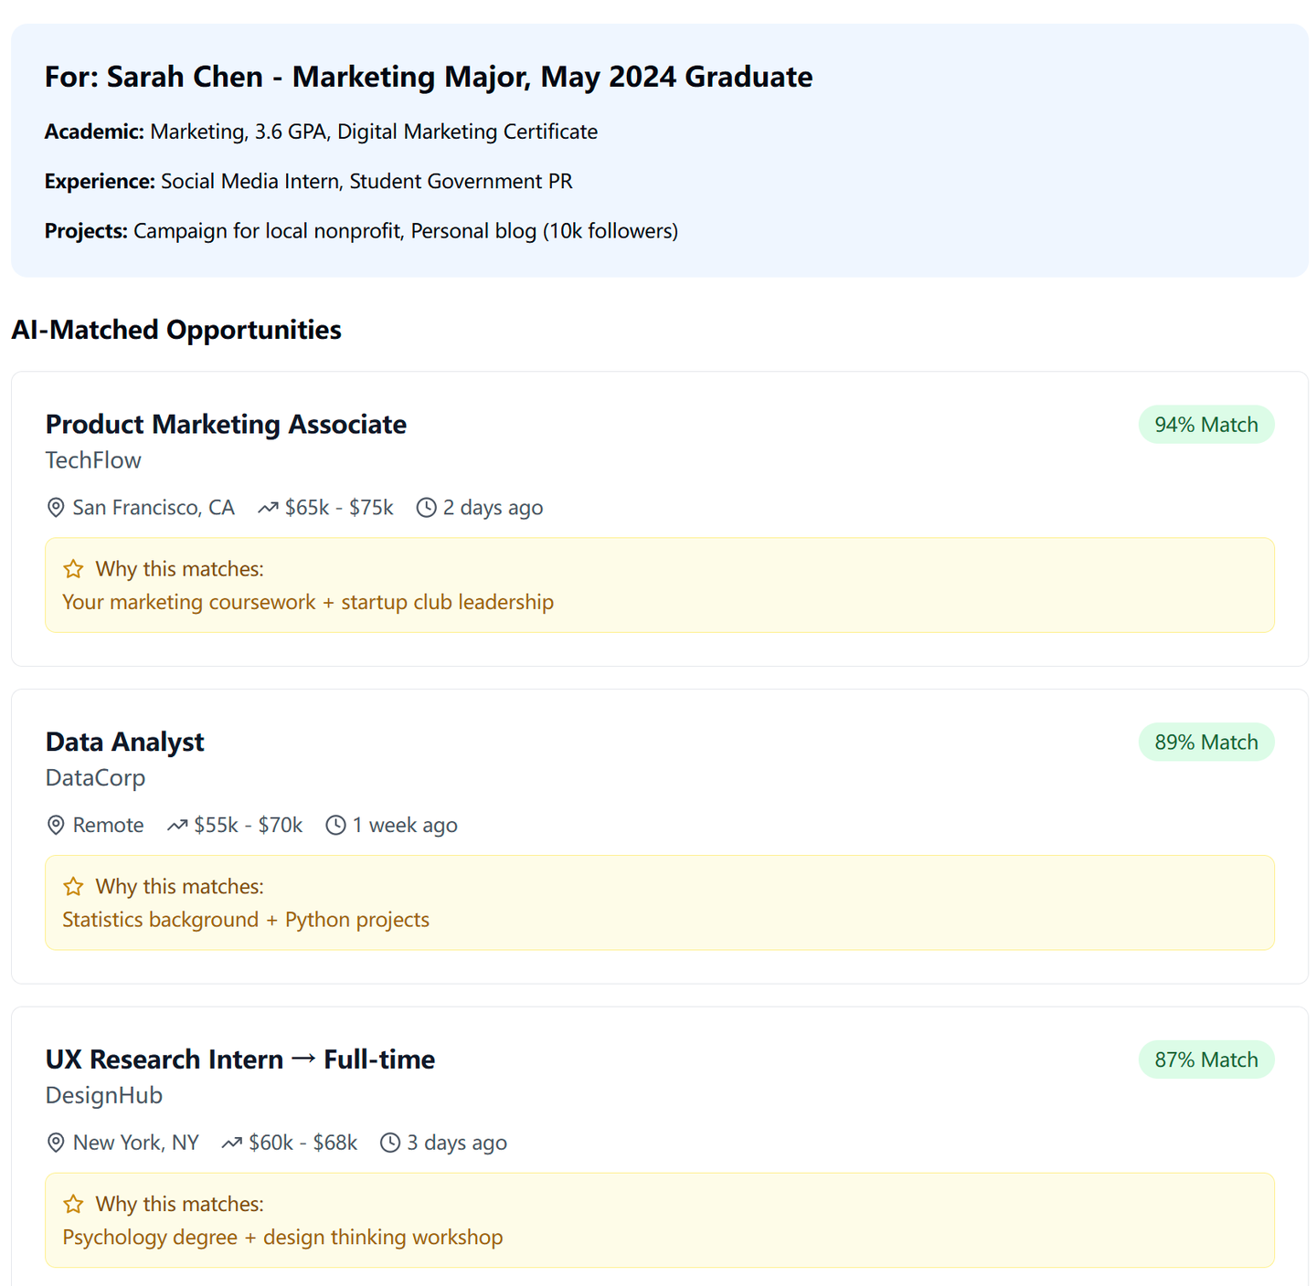The height and width of the screenshot is (1286, 1316).
Task: Click the star icon in DataCorp match reason
Action: click(x=74, y=887)
